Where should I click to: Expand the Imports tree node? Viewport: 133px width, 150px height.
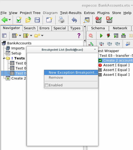click(4, 48)
